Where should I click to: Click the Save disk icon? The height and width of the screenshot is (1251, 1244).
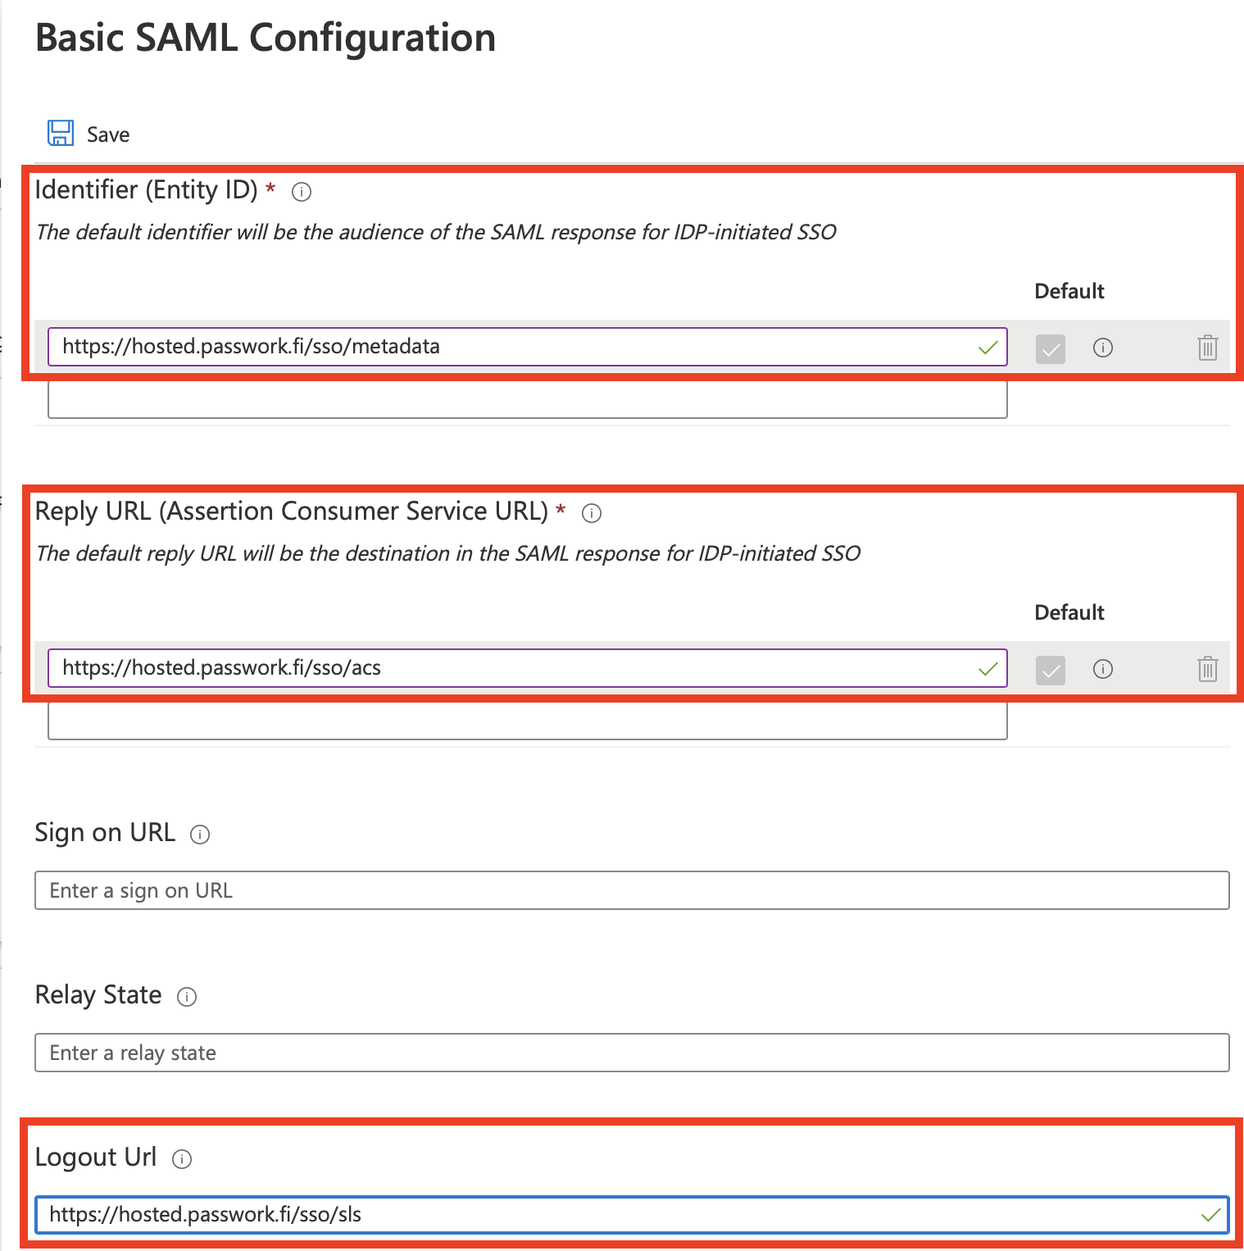(x=60, y=133)
